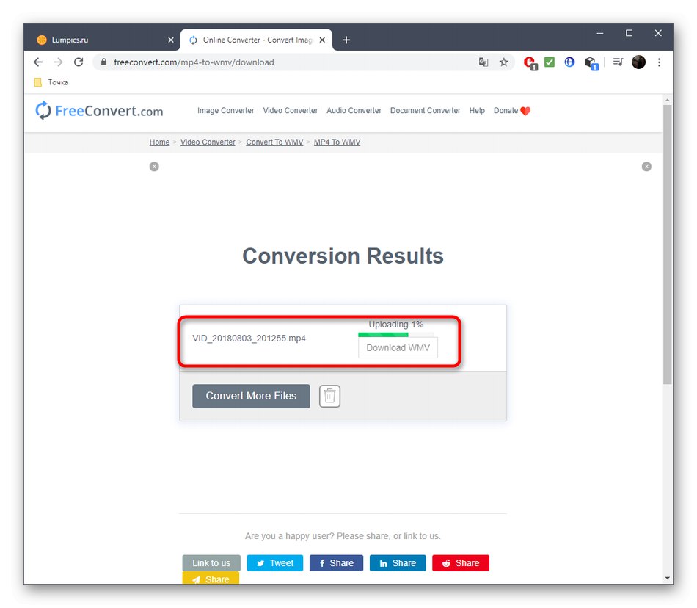The image size is (697, 608).
Task: Click the scrollbar down arrow
Action: tap(667, 578)
